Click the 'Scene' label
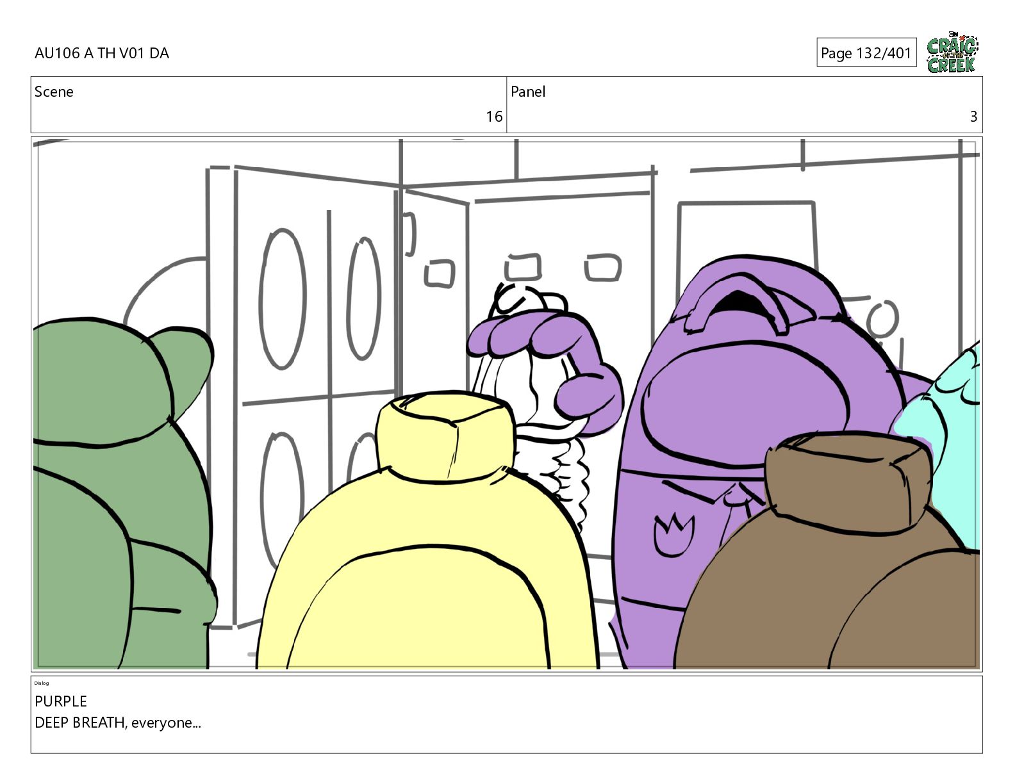Image resolution: width=1015 pixels, height=784 pixels. [x=54, y=92]
